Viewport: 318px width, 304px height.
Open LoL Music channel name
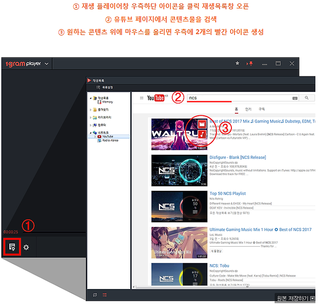coord(216,235)
